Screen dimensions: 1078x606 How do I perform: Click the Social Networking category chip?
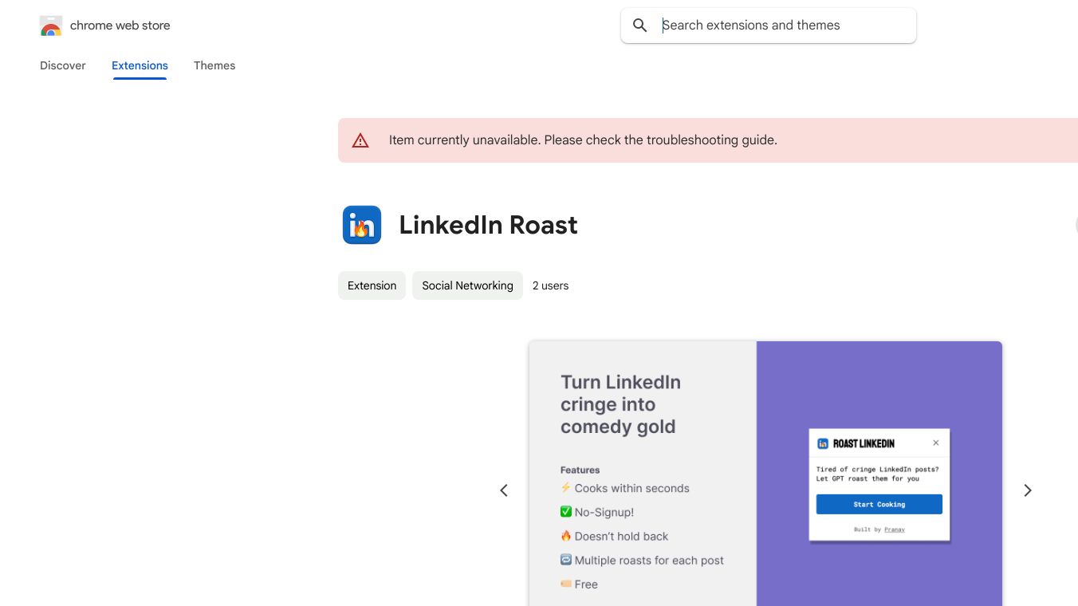pyautogui.click(x=467, y=285)
